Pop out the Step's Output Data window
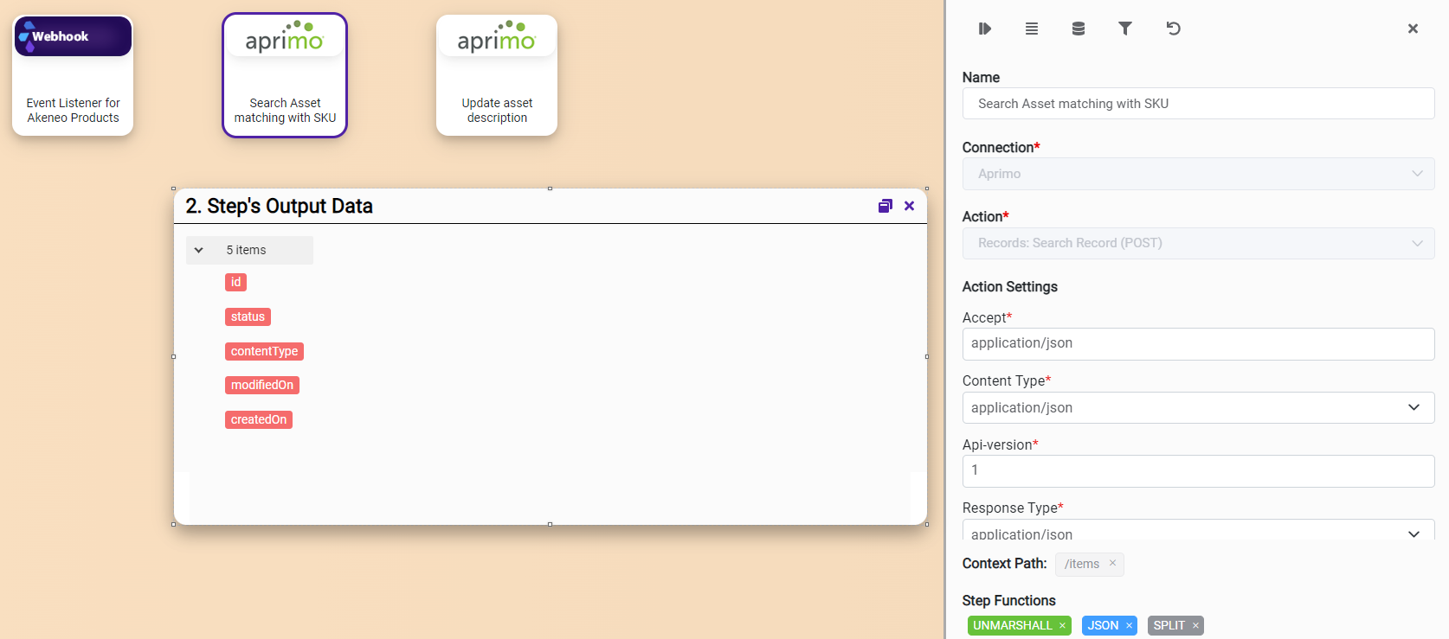Image resolution: width=1449 pixels, height=639 pixels. (x=885, y=206)
